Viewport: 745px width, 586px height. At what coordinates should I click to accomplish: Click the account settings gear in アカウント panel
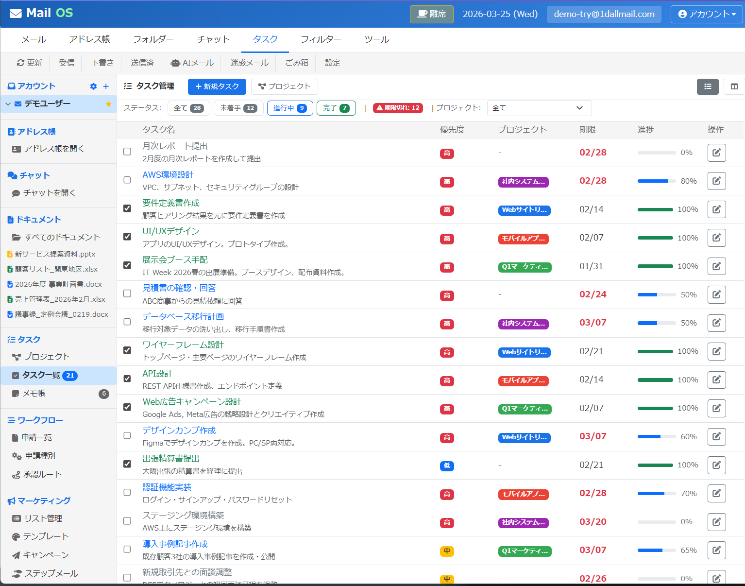click(x=93, y=86)
